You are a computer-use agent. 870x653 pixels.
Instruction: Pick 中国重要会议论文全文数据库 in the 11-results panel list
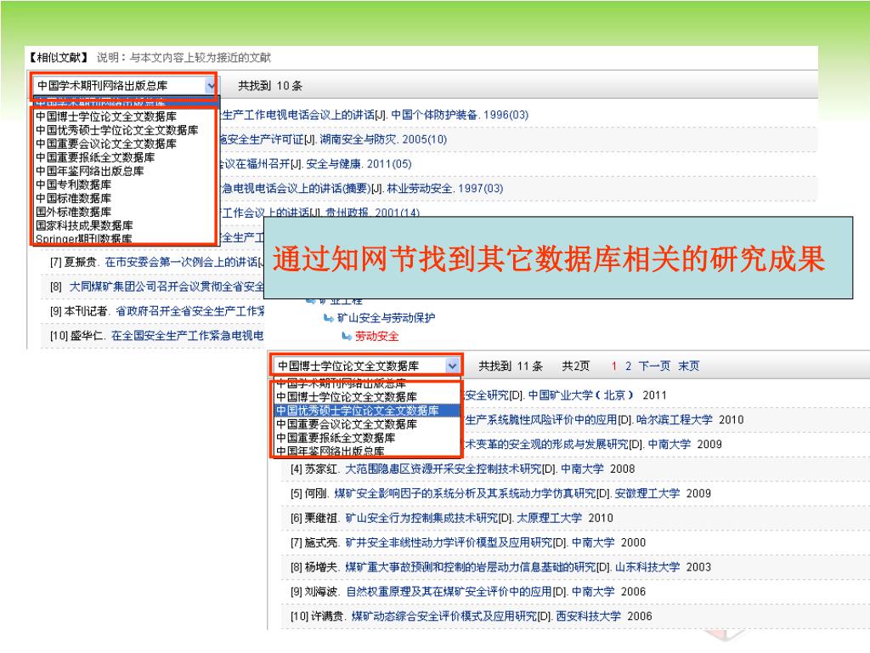click(x=347, y=424)
